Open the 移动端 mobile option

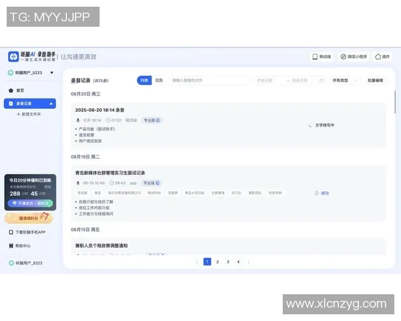pyautogui.click(x=321, y=57)
